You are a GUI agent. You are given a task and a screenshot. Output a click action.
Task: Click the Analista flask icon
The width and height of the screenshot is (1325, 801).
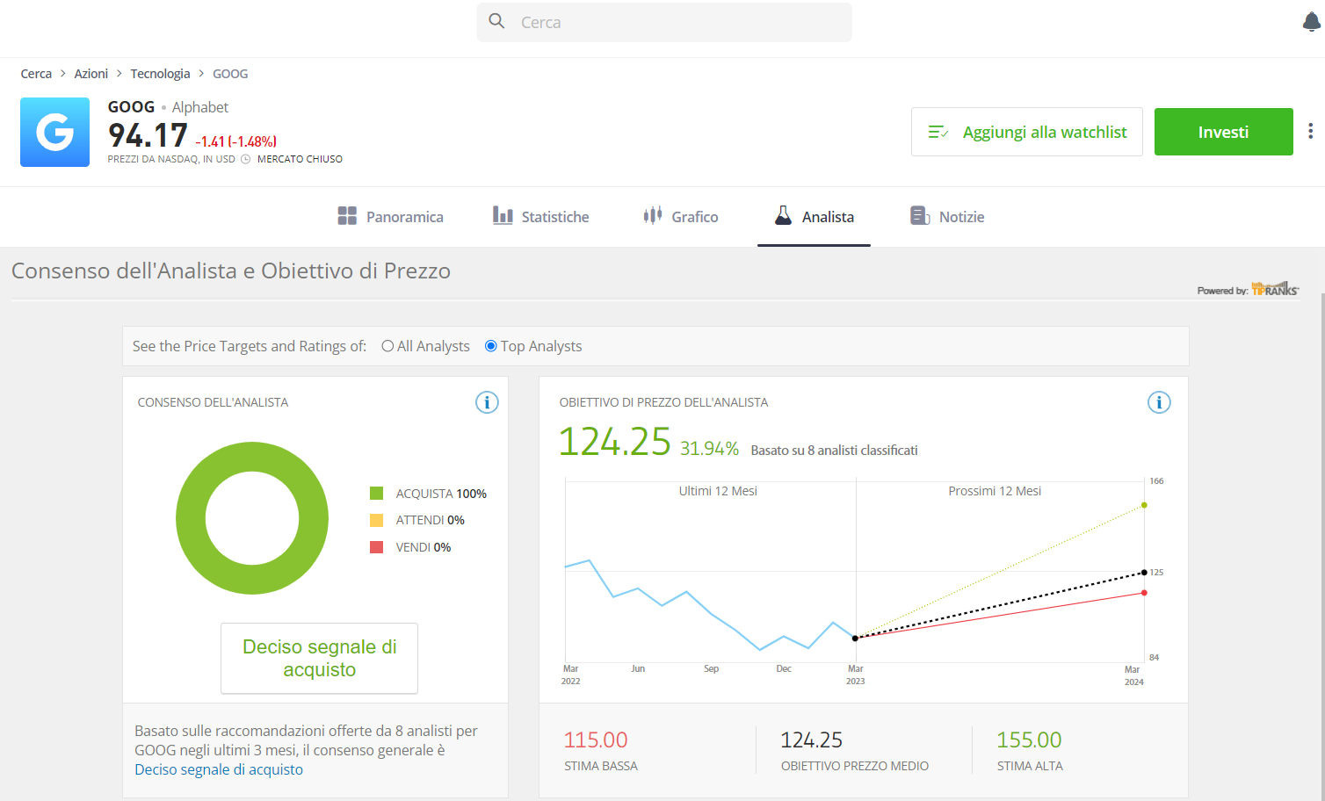click(783, 215)
